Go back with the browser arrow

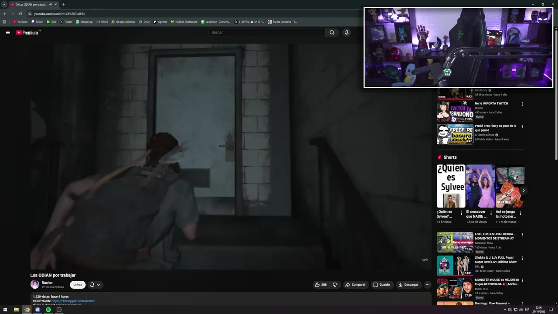(x=5, y=14)
